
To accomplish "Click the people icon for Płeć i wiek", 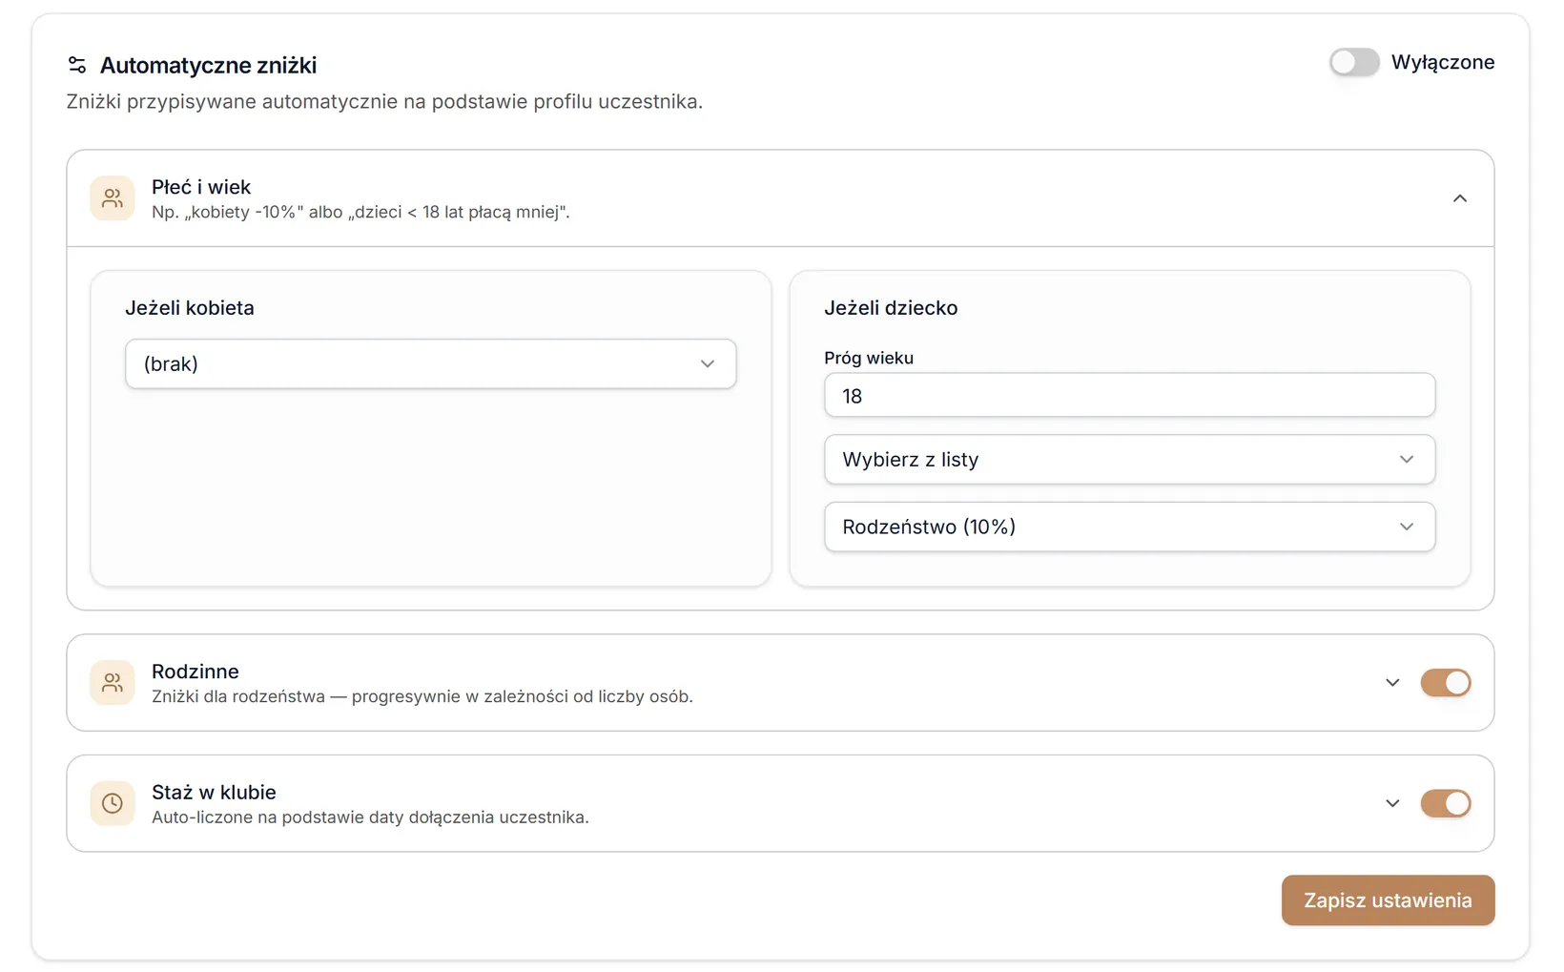I will click(x=113, y=198).
